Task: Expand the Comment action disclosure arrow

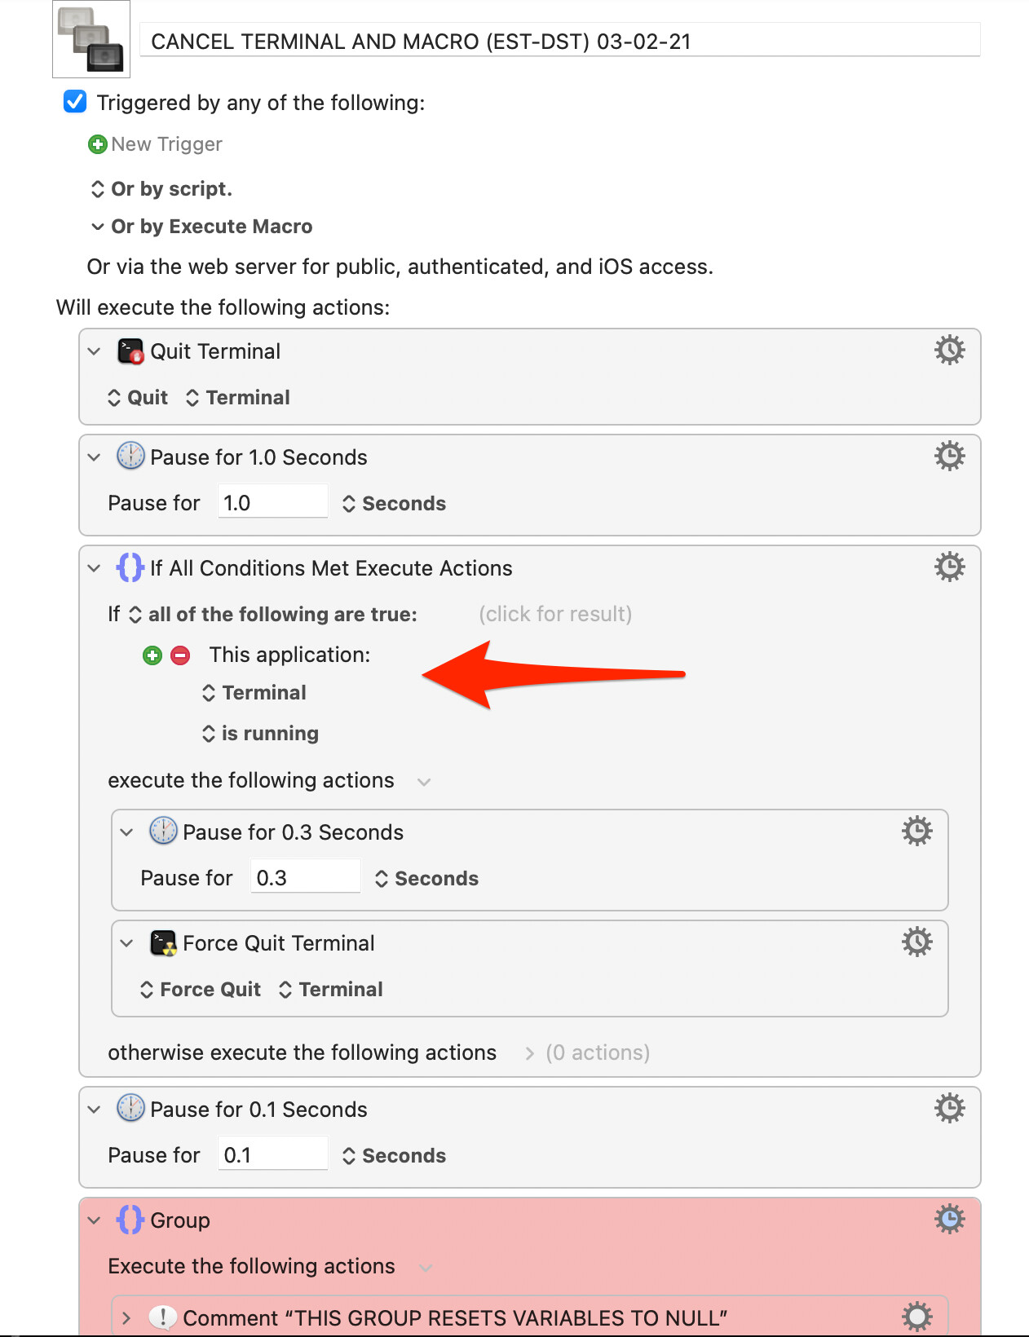Action: tap(126, 1318)
